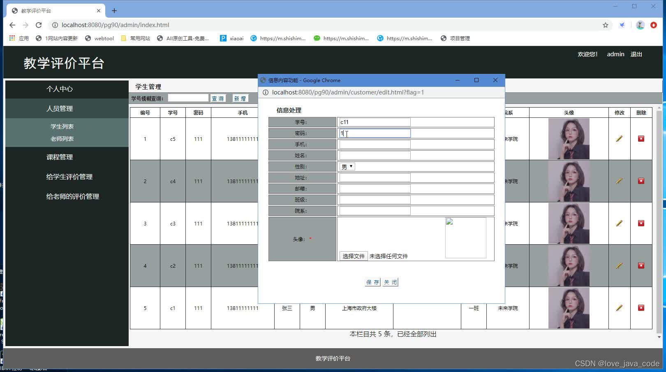Click the browser back arrow
666x372 pixels.
(x=12, y=25)
